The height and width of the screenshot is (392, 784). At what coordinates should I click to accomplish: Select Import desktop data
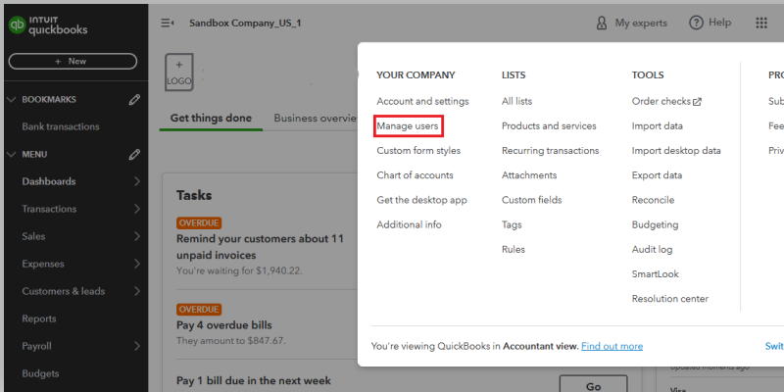[676, 151]
